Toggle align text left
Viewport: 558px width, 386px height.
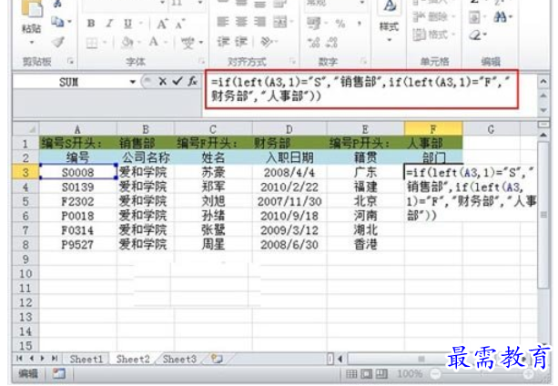pyautogui.click(x=224, y=22)
